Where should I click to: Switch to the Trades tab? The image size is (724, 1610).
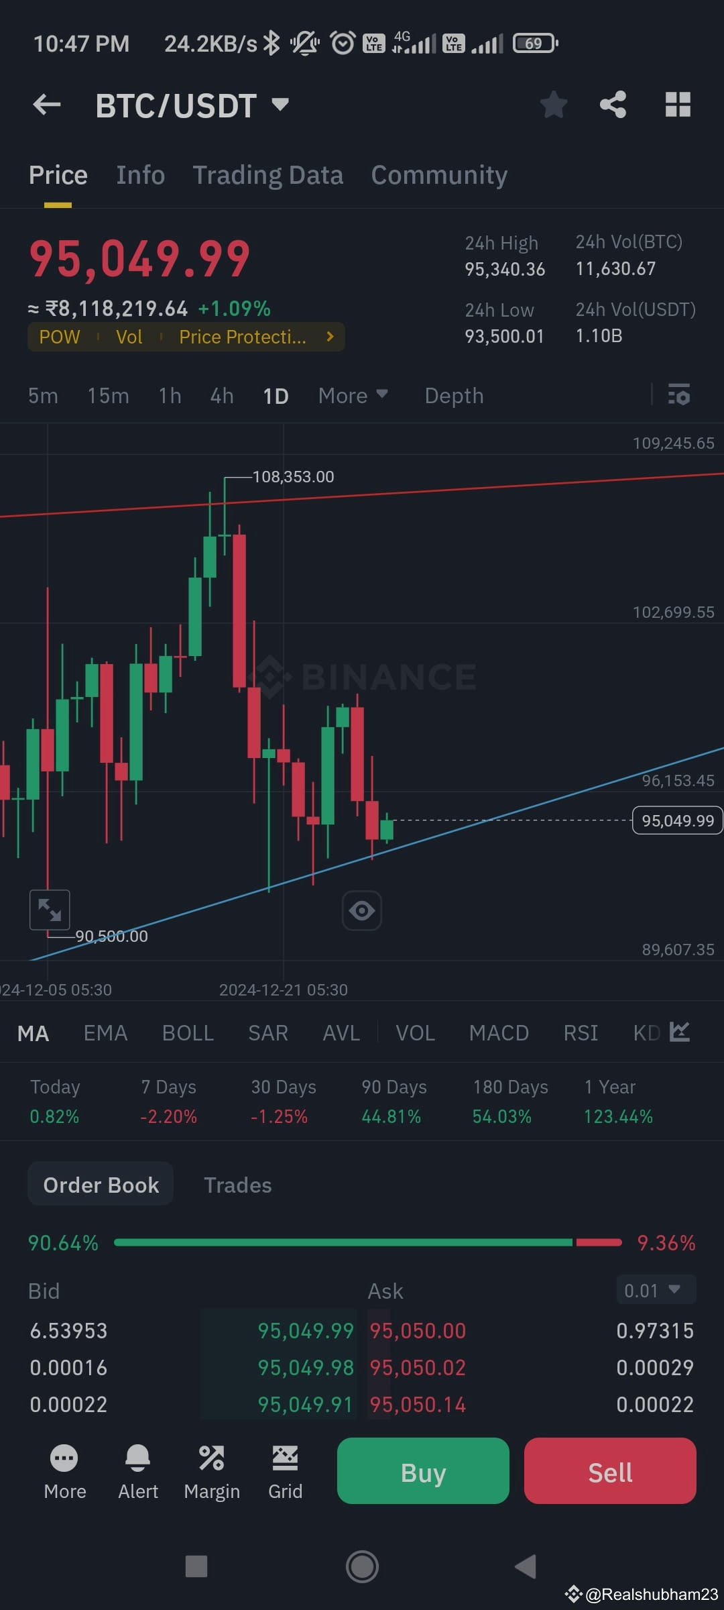[x=237, y=1185]
